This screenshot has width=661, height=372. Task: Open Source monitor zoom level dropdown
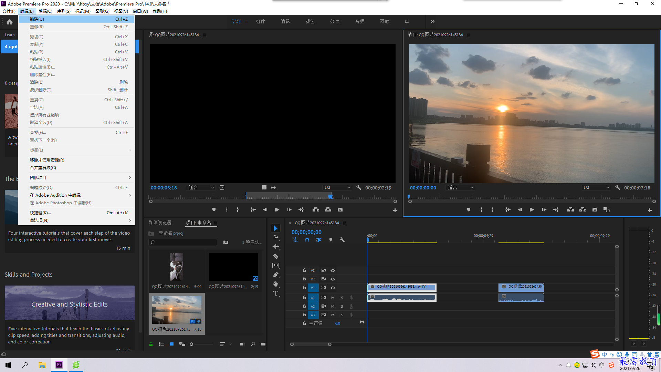click(201, 188)
